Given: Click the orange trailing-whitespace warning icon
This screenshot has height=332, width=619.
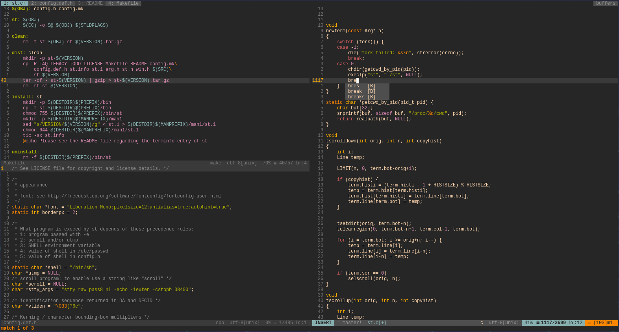Looking at the screenshot, I should pyautogui.click(x=589, y=323).
